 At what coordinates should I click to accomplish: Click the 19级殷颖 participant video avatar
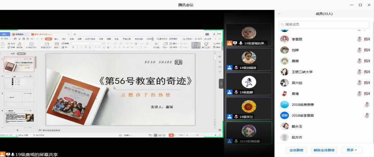[249, 82]
